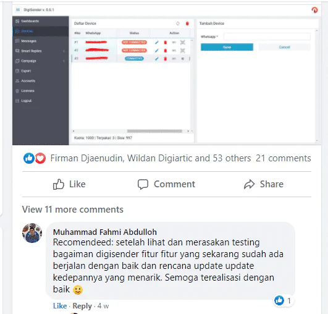This screenshot has height=314, width=328.
Task: Click Cancel in the Tambah Device panel
Action: pyautogui.click(x=285, y=47)
